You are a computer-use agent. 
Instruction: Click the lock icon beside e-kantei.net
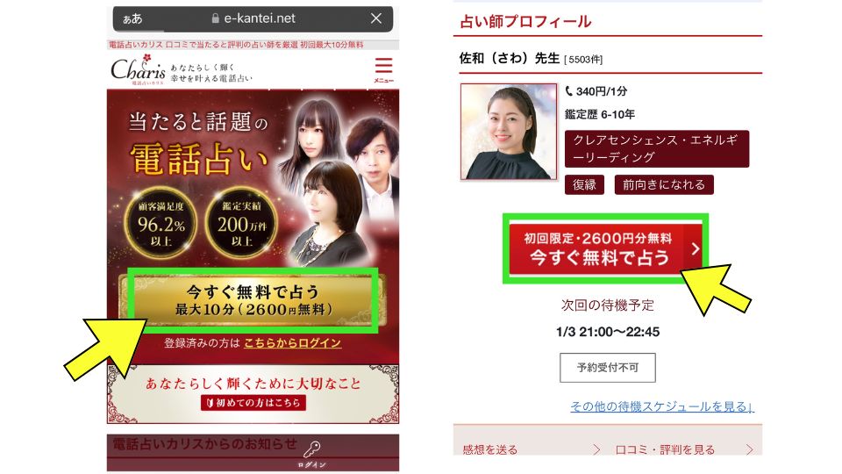click(x=216, y=18)
